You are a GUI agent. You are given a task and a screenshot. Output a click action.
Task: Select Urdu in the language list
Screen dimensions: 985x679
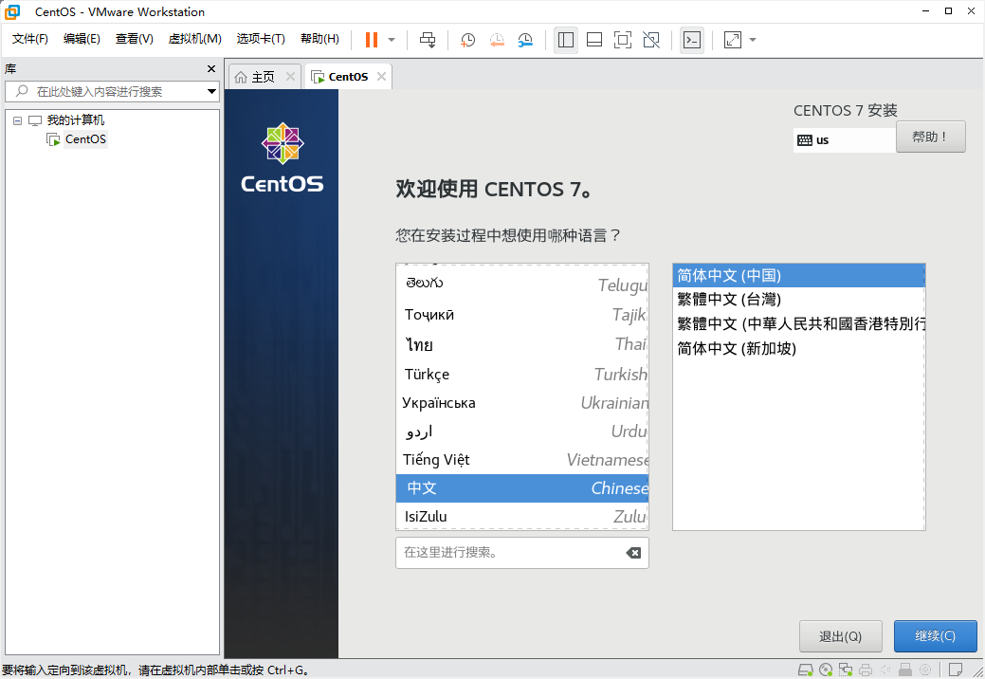point(522,431)
